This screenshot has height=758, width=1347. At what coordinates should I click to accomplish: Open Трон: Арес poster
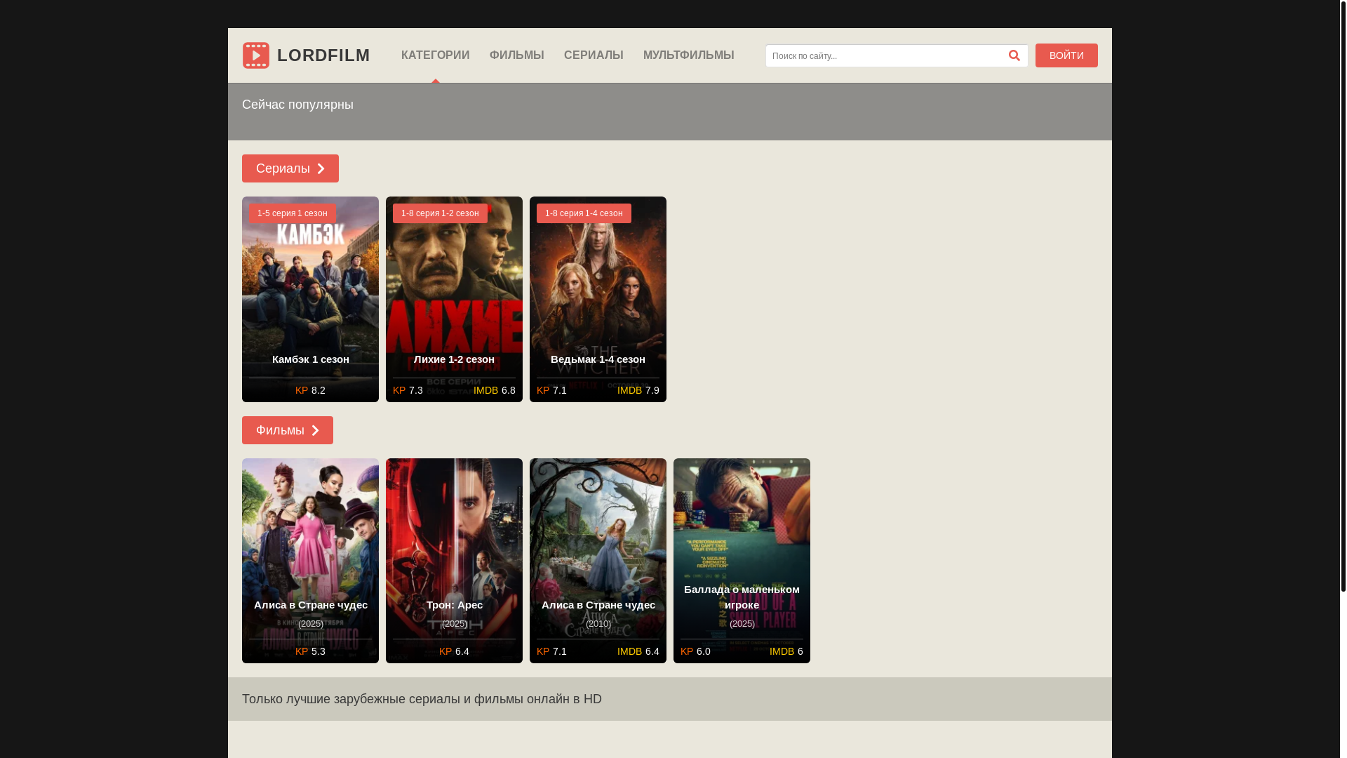454,561
